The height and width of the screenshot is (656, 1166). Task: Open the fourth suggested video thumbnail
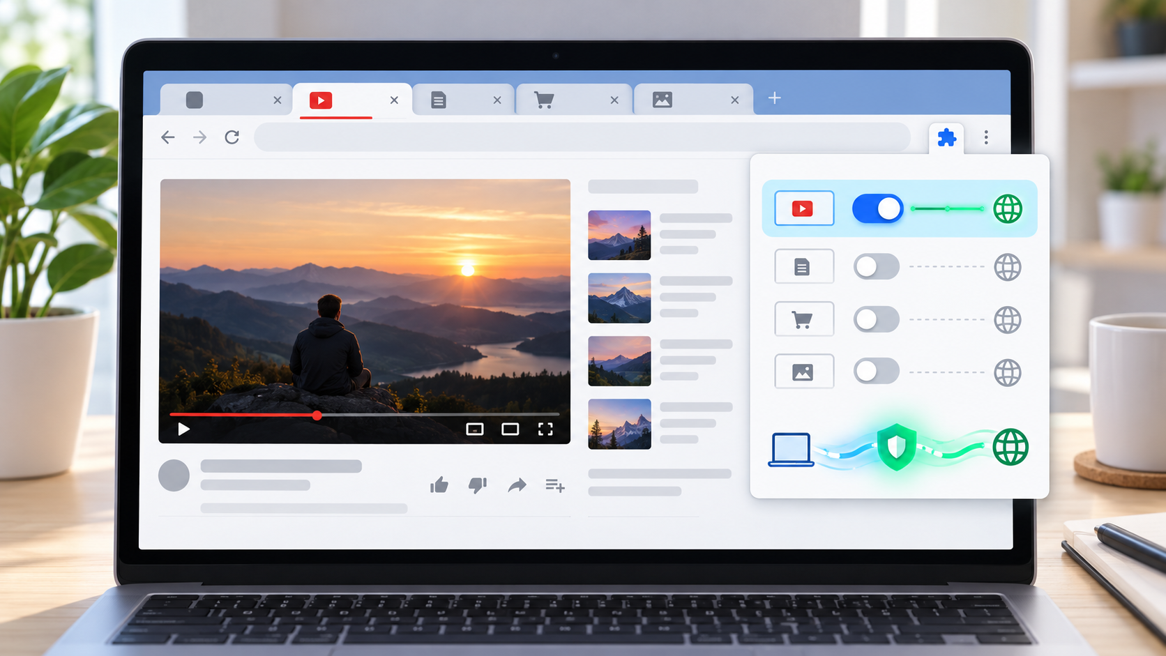point(619,424)
